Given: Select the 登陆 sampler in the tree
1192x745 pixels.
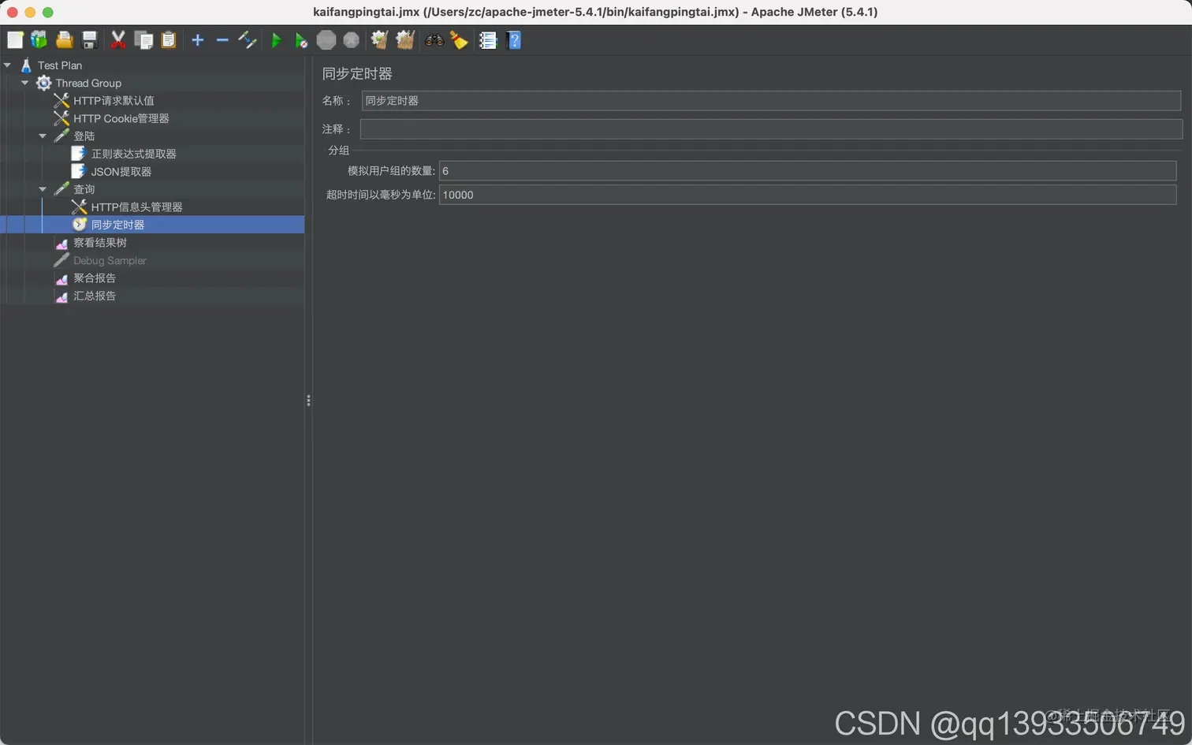Looking at the screenshot, I should [x=84, y=136].
